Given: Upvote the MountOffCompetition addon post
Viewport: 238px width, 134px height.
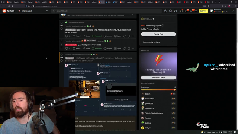Looking at the screenshot, I should [x=61, y=23].
